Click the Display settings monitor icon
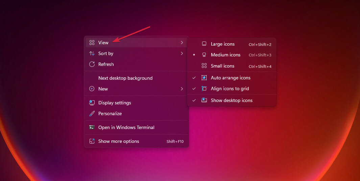The image size is (360, 181). 92,103
